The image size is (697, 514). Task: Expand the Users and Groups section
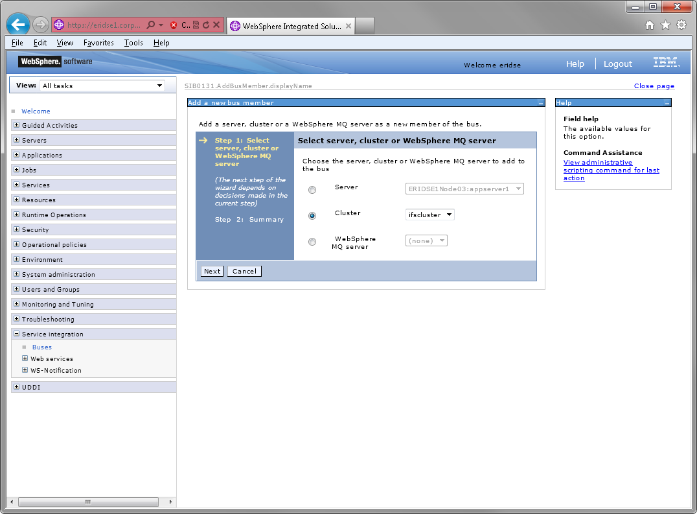[16, 288]
